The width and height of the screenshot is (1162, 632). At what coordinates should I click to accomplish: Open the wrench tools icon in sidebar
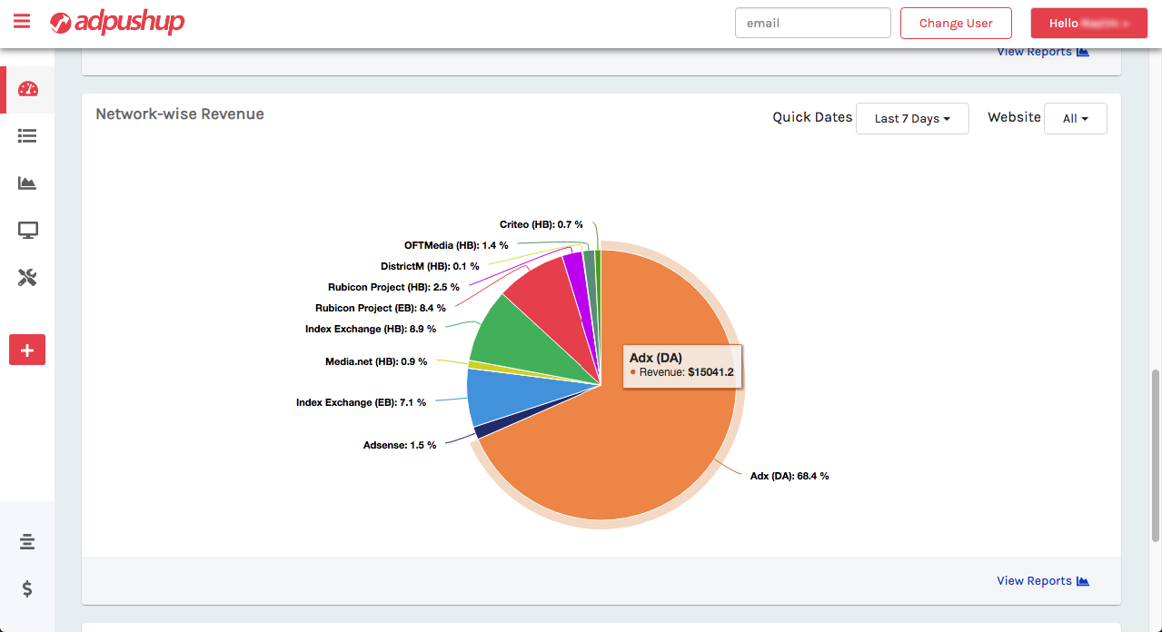tap(27, 278)
